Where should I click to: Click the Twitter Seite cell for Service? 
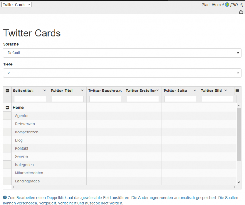point(180,156)
